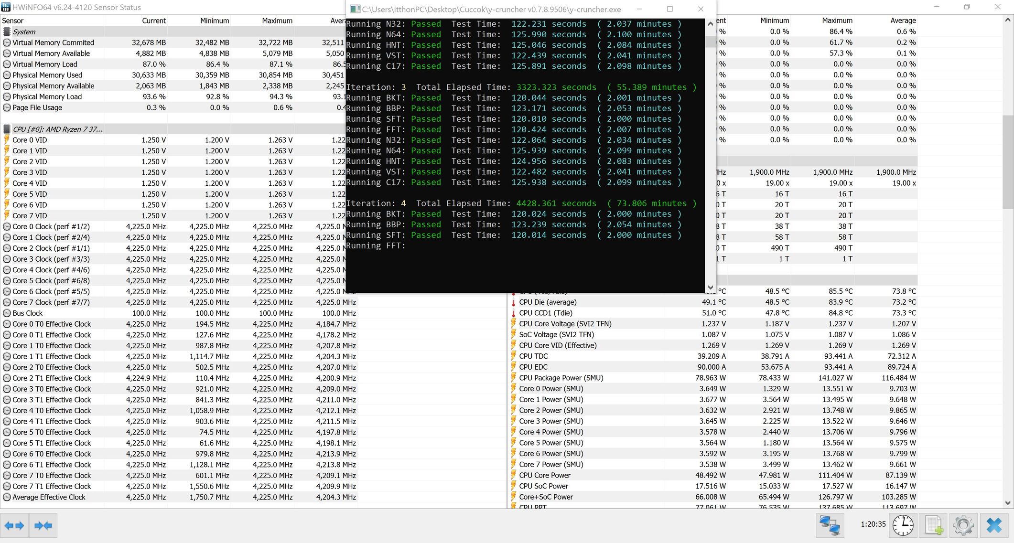Click the collapse columns inward-arrows button

click(43, 526)
